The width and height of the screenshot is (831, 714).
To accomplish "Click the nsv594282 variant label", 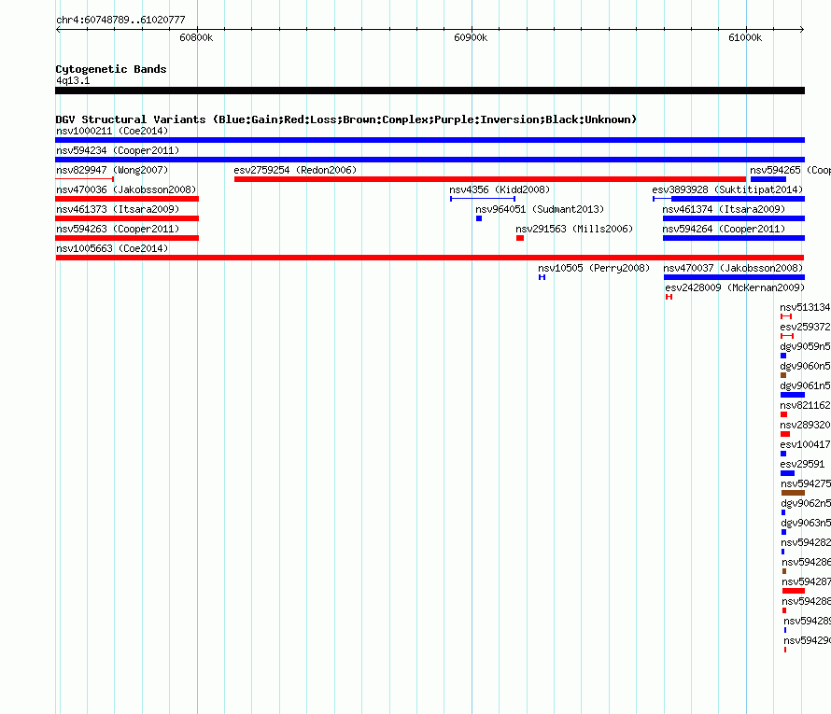I will (806, 542).
